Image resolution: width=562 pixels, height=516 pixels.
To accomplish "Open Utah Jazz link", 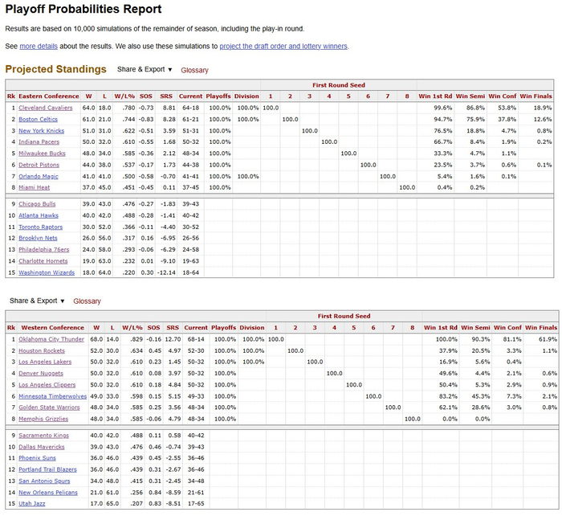I will 32,504.
